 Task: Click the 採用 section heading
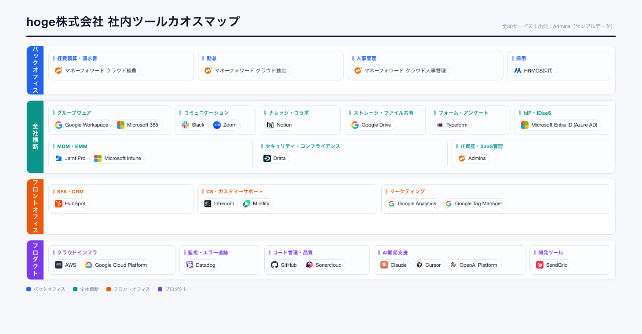(x=521, y=58)
